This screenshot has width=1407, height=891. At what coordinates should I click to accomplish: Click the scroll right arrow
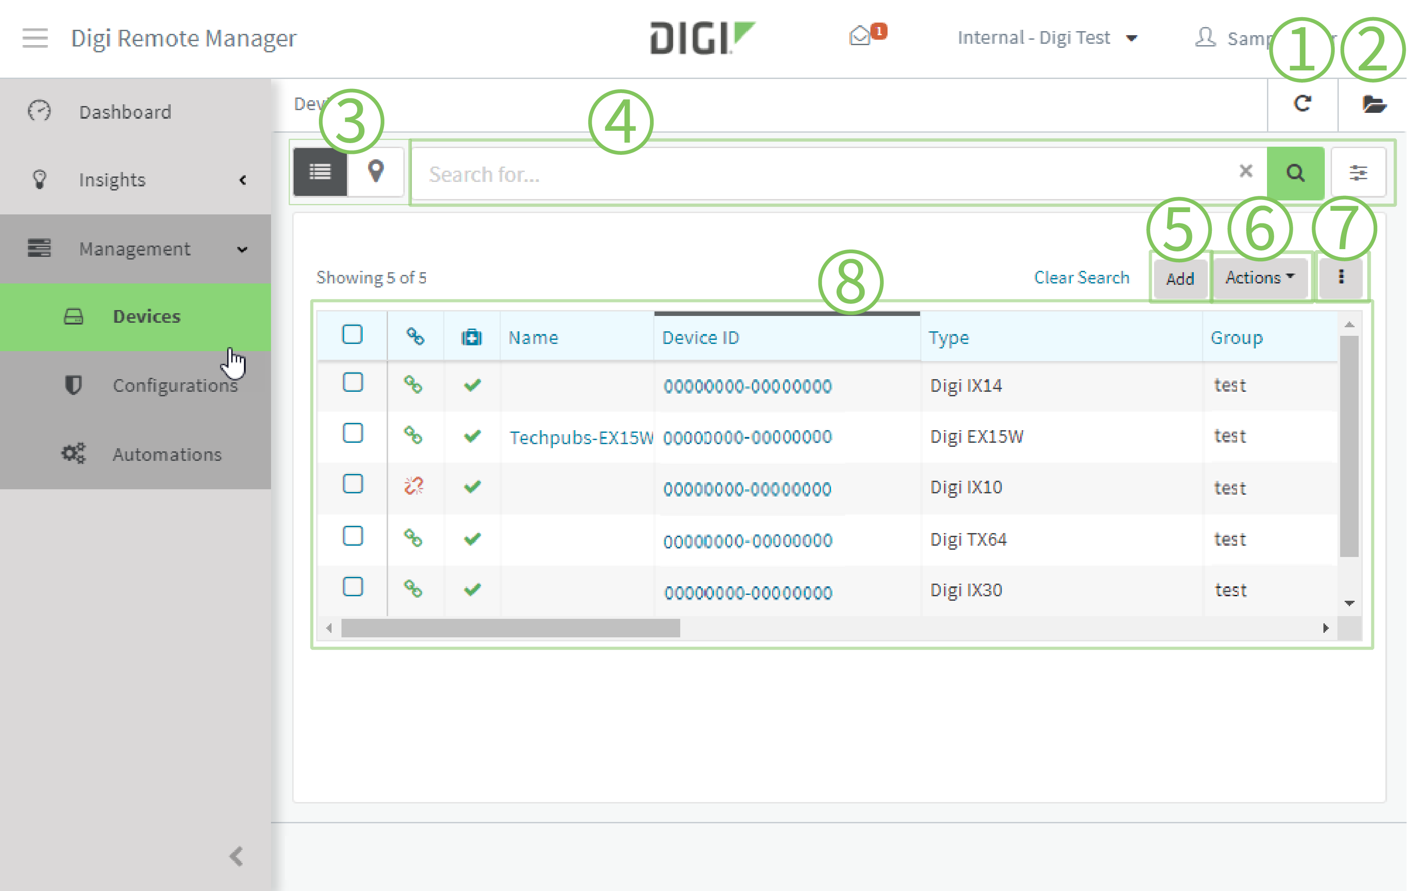click(1326, 628)
